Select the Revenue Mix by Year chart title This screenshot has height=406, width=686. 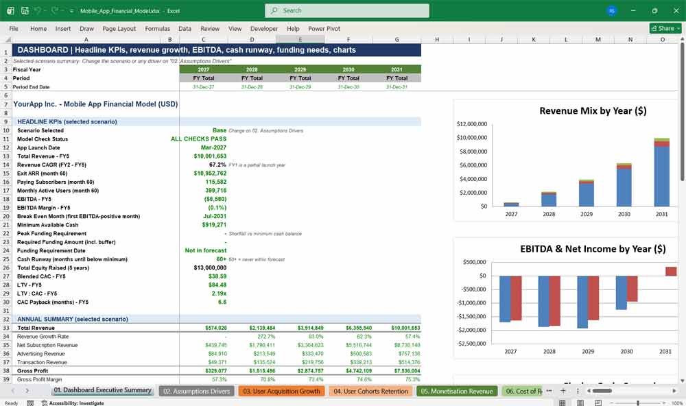pos(593,110)
